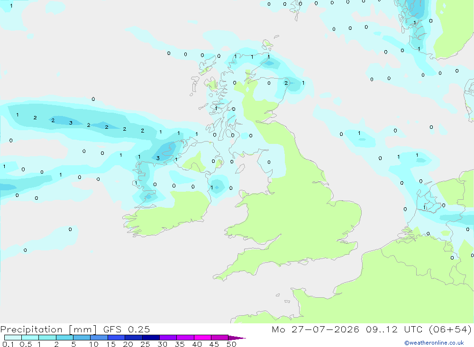474x347 pixels.
Task: Click the legend label '30'
Action: click(163, 344)
